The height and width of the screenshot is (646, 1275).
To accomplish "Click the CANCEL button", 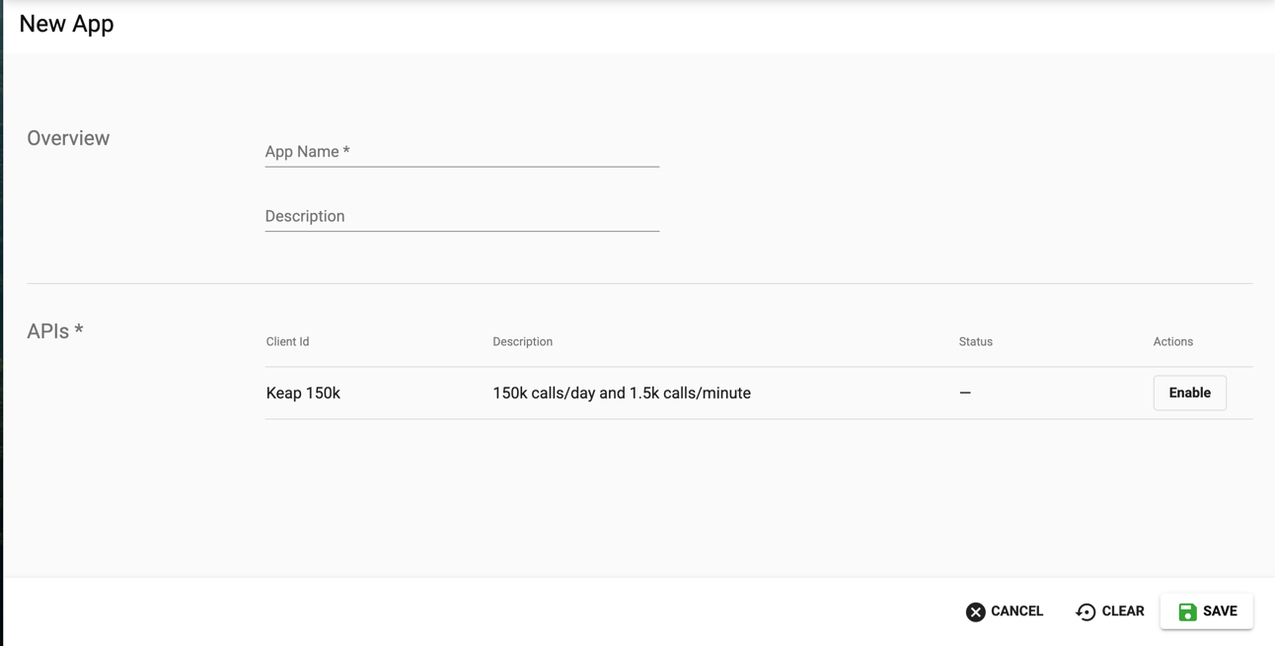I will (x=1004, y=611).
